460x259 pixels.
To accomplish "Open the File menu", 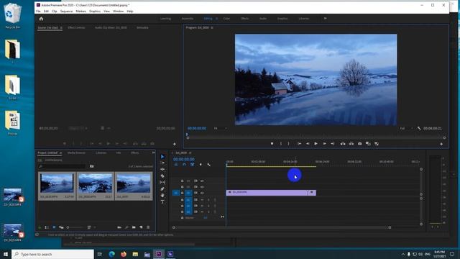I will click(38, 12).
